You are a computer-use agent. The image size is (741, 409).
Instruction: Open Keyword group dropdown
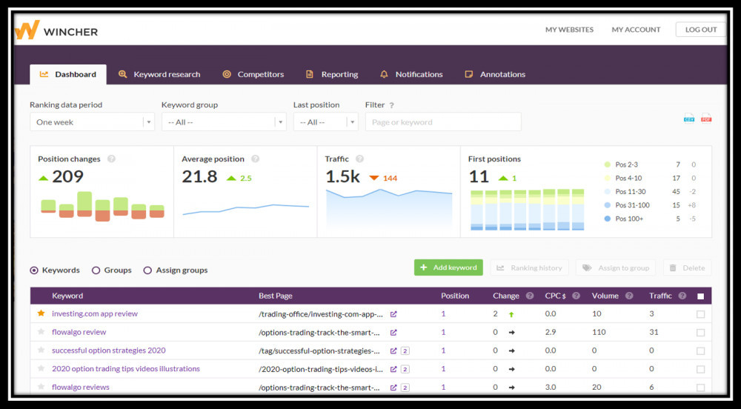pyautogui.click(x=224, y=122)
